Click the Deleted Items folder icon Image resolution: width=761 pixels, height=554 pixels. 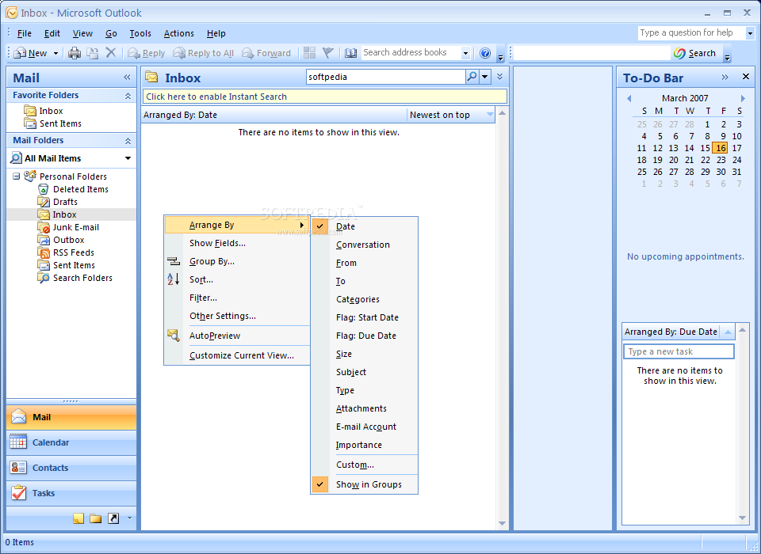43,189
